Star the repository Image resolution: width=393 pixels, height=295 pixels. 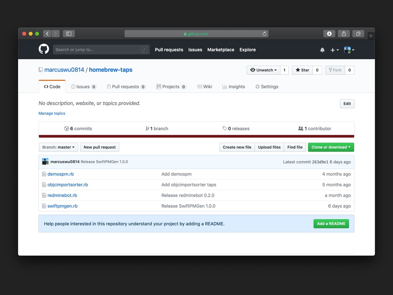(302, 70)
